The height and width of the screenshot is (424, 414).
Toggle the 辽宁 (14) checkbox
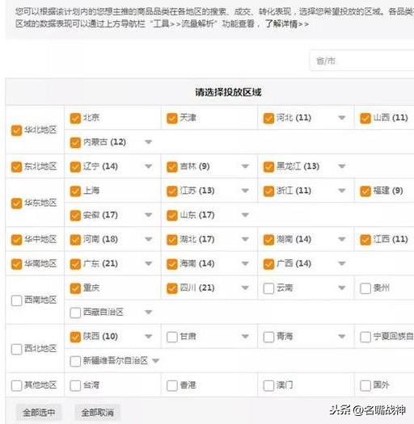tap(75, 167)
